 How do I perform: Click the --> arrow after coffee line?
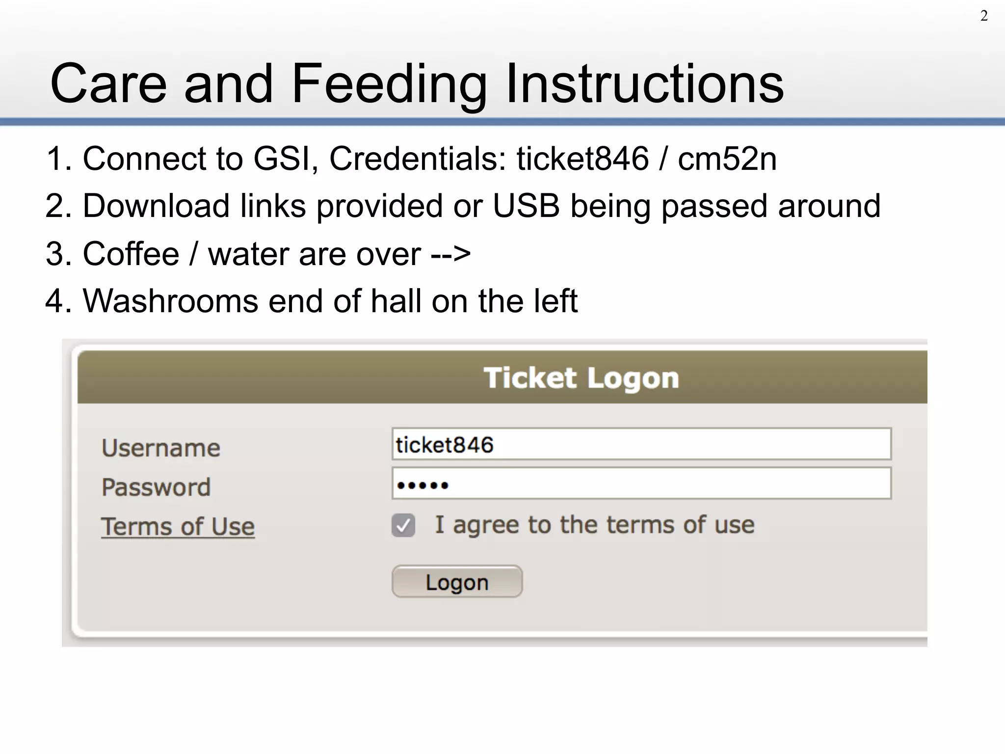(450, 254)
